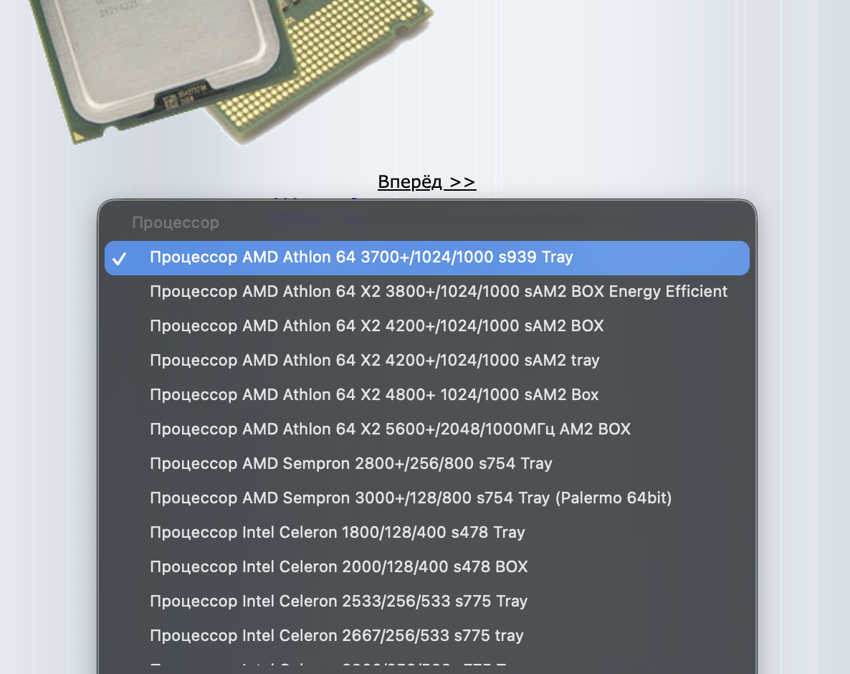This screenshot has width=850, height=674.
Task: Choose AMD Athlon 64 X2 5600+ AM2 BOX
Action: 389,429
